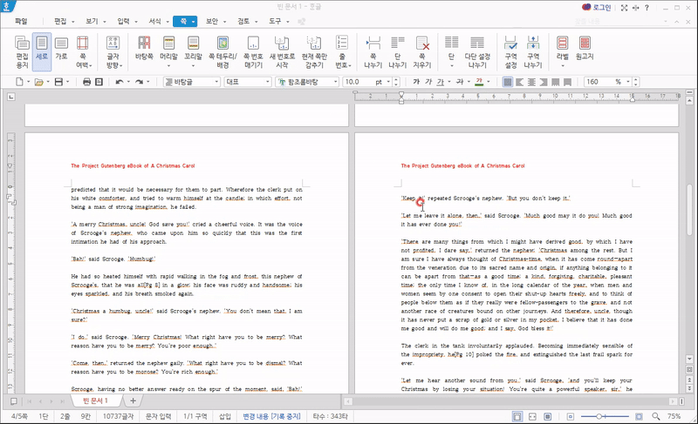Click the zoom magnifier icon

[x=656, y=416]
